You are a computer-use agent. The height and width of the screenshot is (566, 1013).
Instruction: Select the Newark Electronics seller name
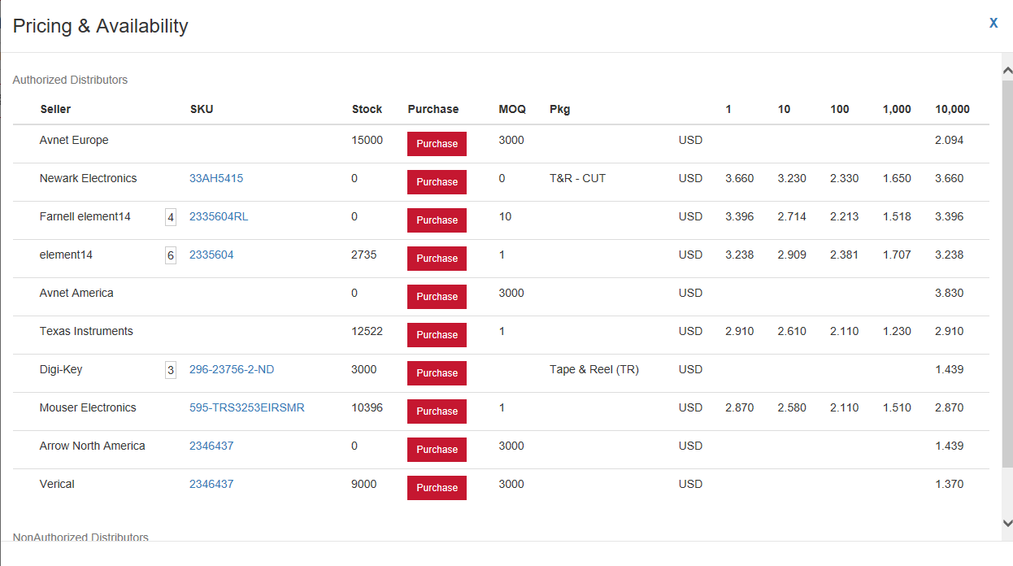88,178
